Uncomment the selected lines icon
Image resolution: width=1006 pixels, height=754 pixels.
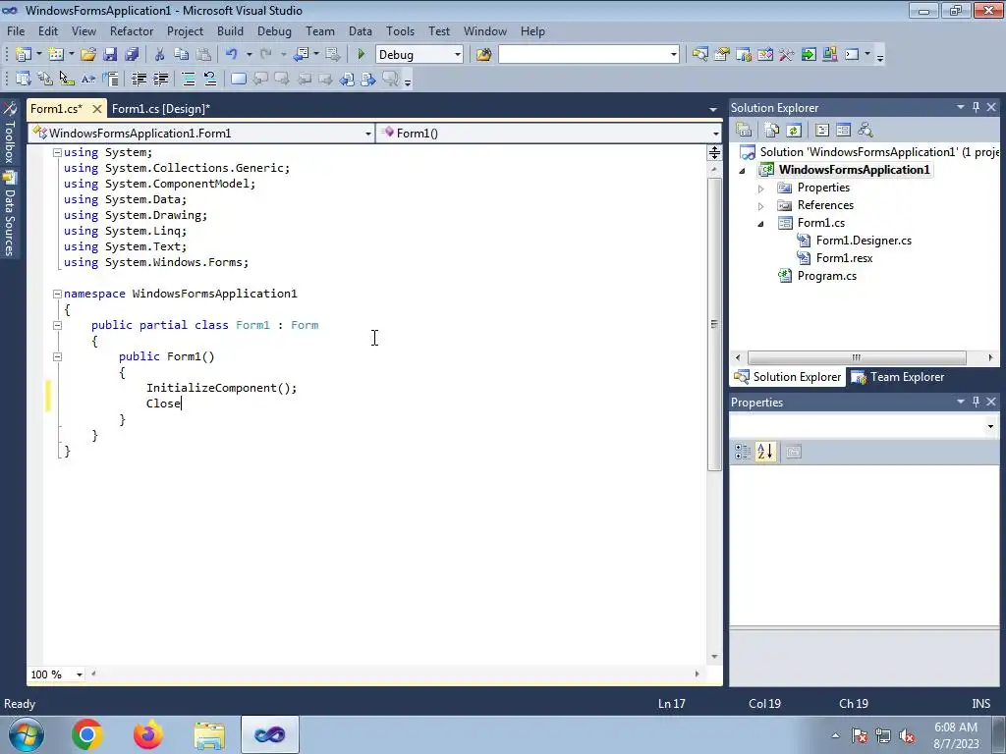[210, 79]
